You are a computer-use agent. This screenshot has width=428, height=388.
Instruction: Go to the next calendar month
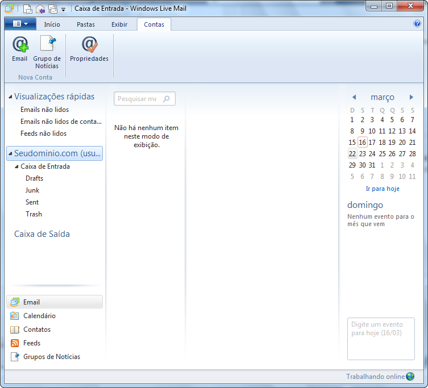click(412, 97)
